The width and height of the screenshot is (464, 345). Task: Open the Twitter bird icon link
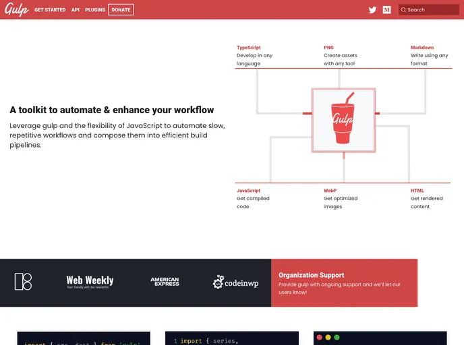[x=372, y=9]
